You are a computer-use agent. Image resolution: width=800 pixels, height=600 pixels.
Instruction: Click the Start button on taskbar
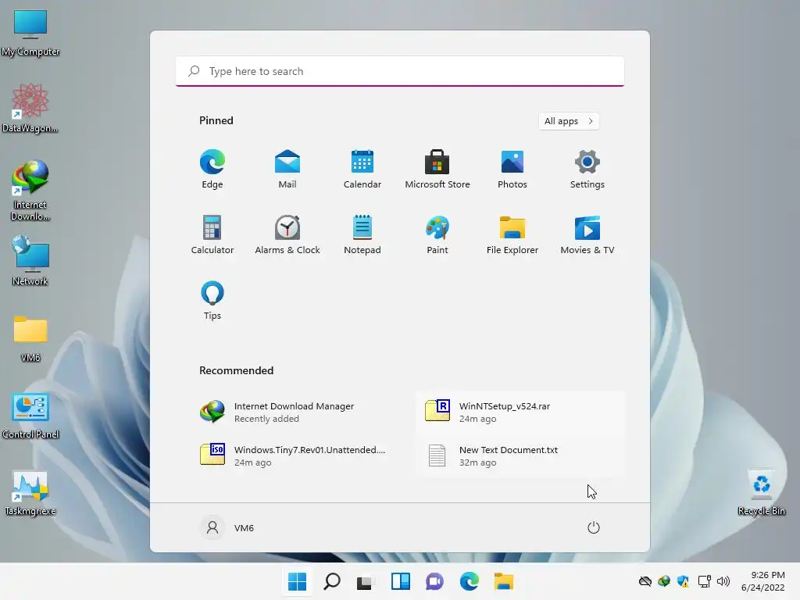[x=297, y=581]
